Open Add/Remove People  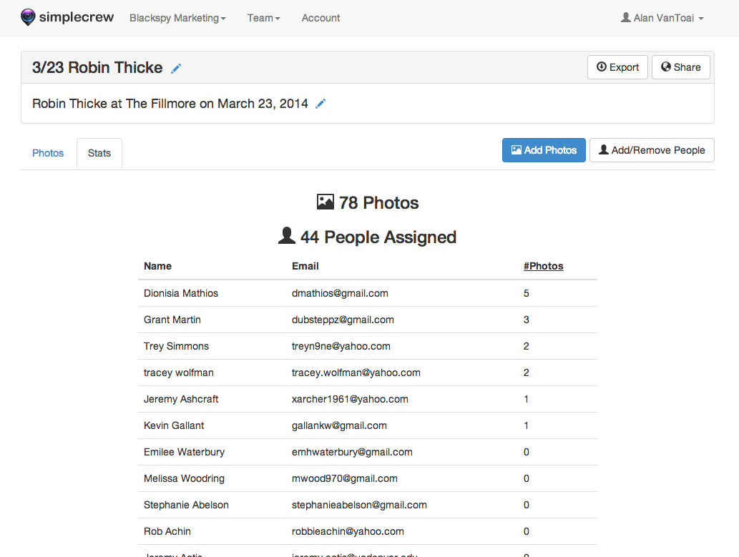coord(652,150)
